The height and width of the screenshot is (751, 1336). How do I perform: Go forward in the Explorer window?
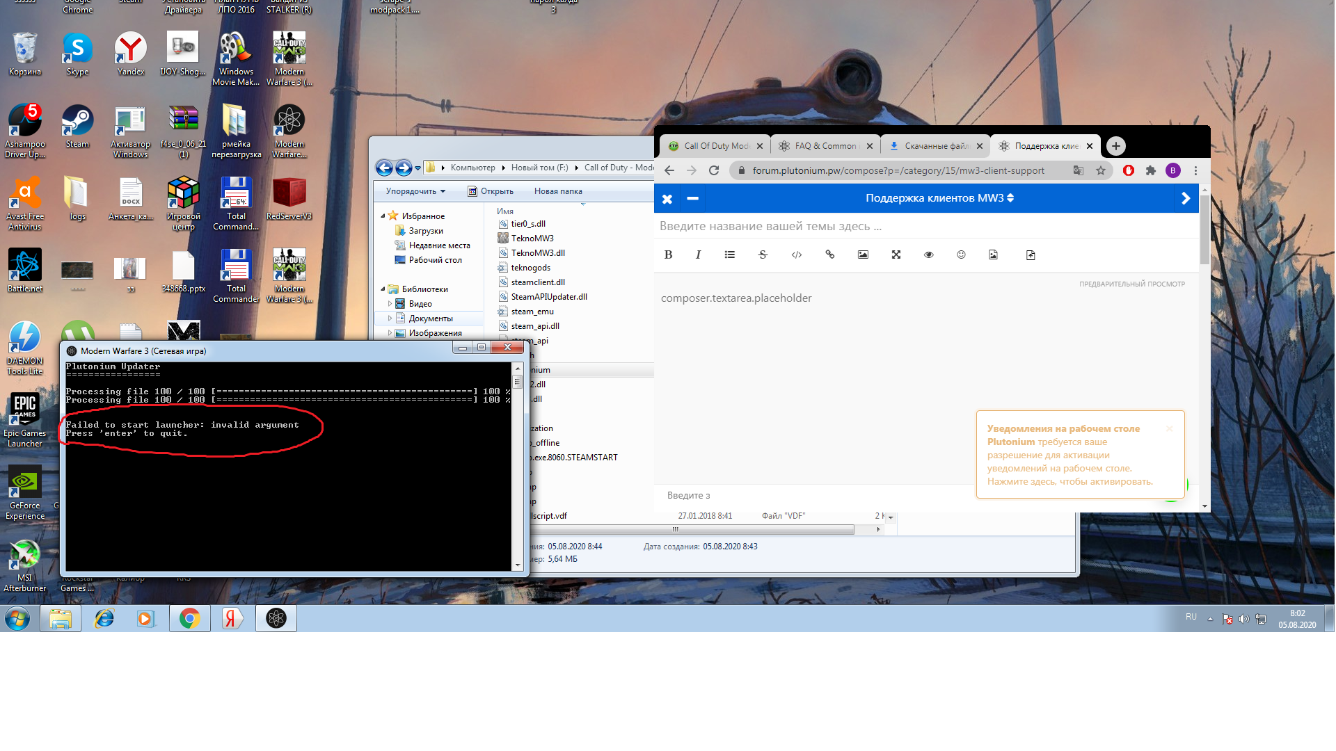pyautogui.click(x=404, y=168)
